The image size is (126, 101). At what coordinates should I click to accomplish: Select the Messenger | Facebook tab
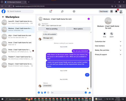pos(15,2)
